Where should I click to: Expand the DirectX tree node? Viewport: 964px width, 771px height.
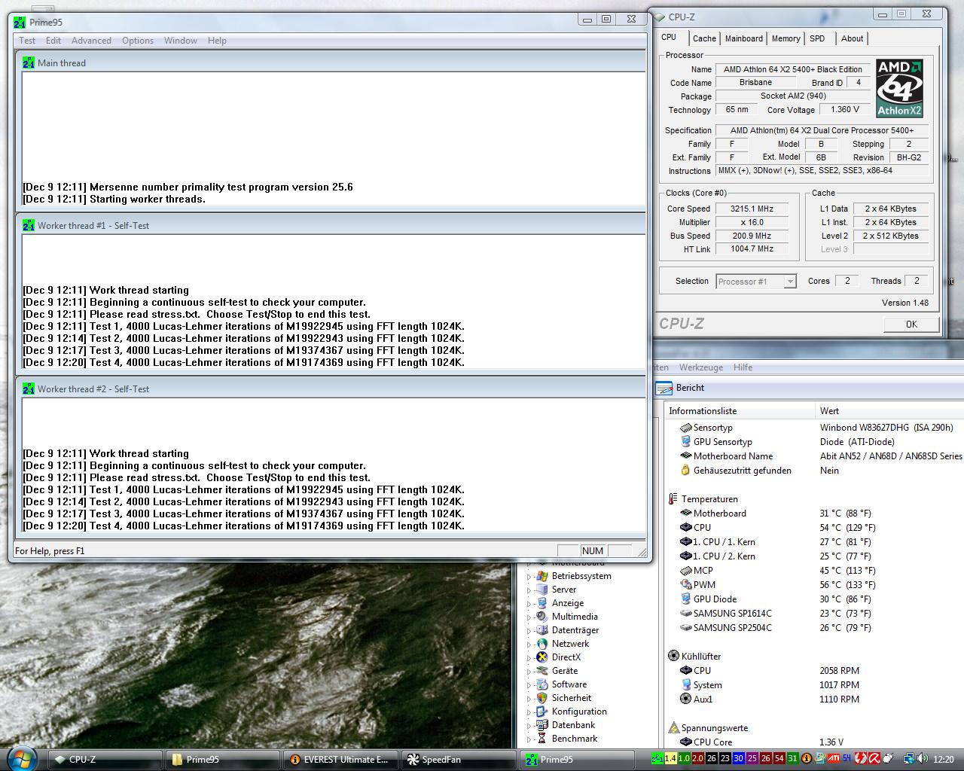pyautogui.click(x=529, y=658)
